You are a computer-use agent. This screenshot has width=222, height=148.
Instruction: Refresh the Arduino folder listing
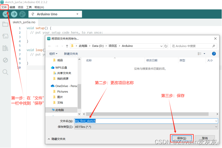point(166,46)
